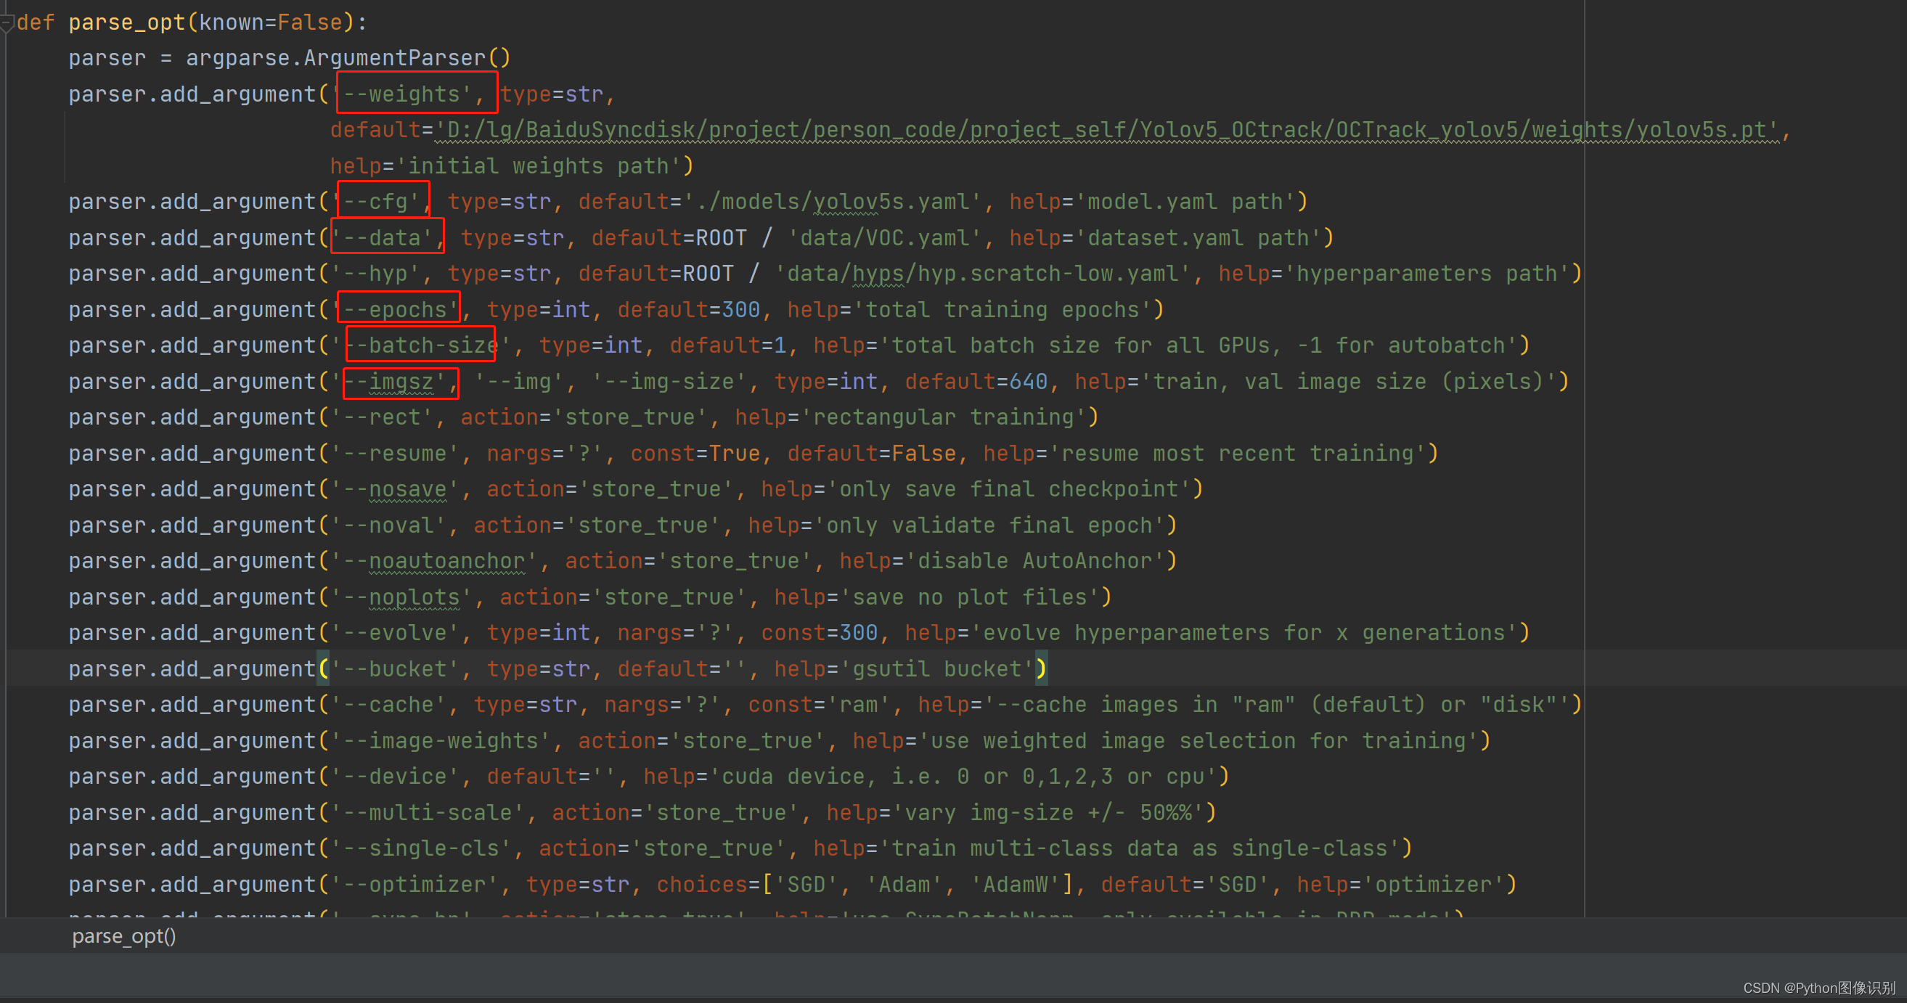Click the '--batch-size' argument string
The image size is (1907, 1003).
[x=421, y=345]
